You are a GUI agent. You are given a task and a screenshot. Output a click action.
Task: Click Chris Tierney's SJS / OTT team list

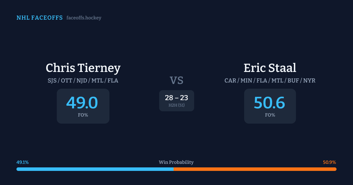tap(83, 80)
